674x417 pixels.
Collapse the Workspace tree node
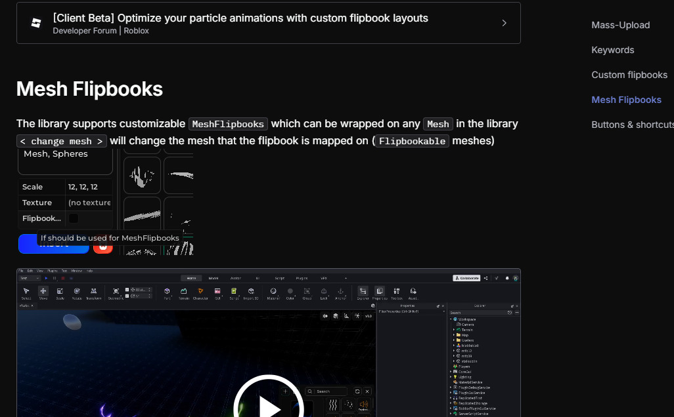pos(451,319)
